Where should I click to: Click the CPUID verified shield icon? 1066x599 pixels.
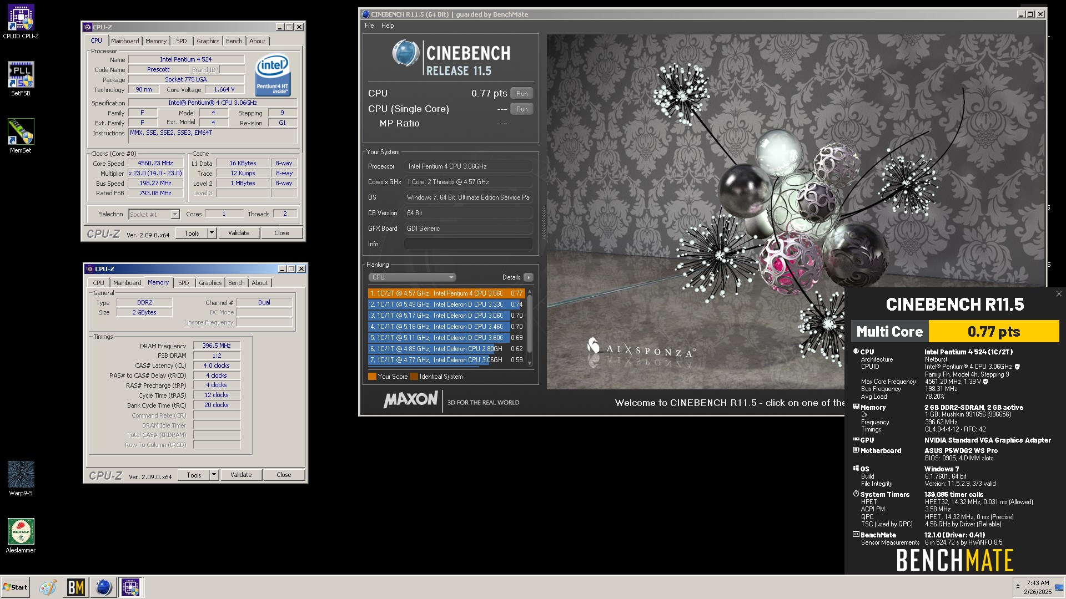(x=1017, y=367)
